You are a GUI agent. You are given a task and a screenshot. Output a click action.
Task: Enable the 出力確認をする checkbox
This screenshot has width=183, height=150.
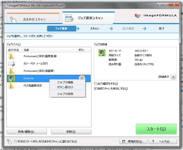pos(95,83)
